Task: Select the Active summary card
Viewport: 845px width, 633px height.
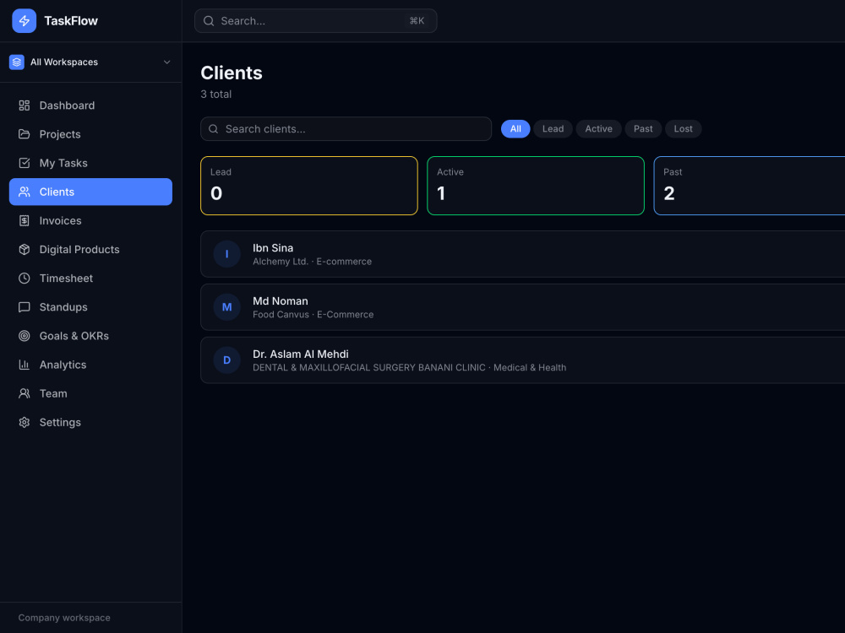Action: click(536, 186)
